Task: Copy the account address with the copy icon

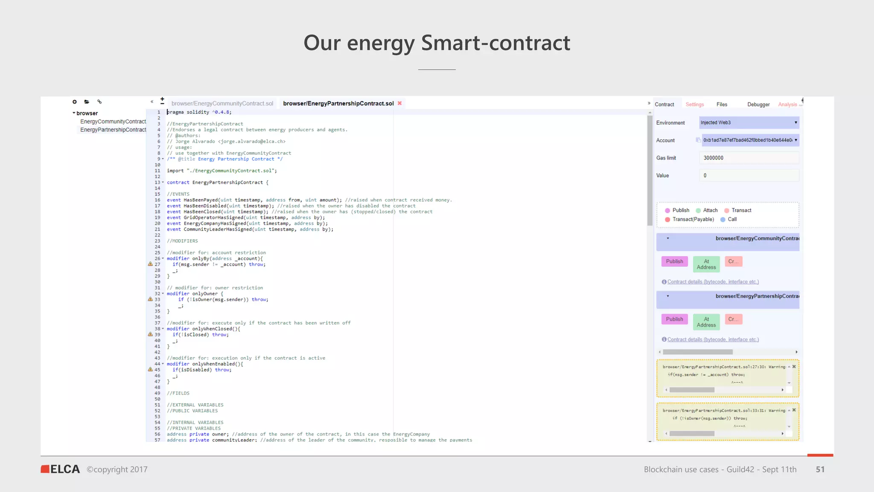Action: (x=698, y=140)
